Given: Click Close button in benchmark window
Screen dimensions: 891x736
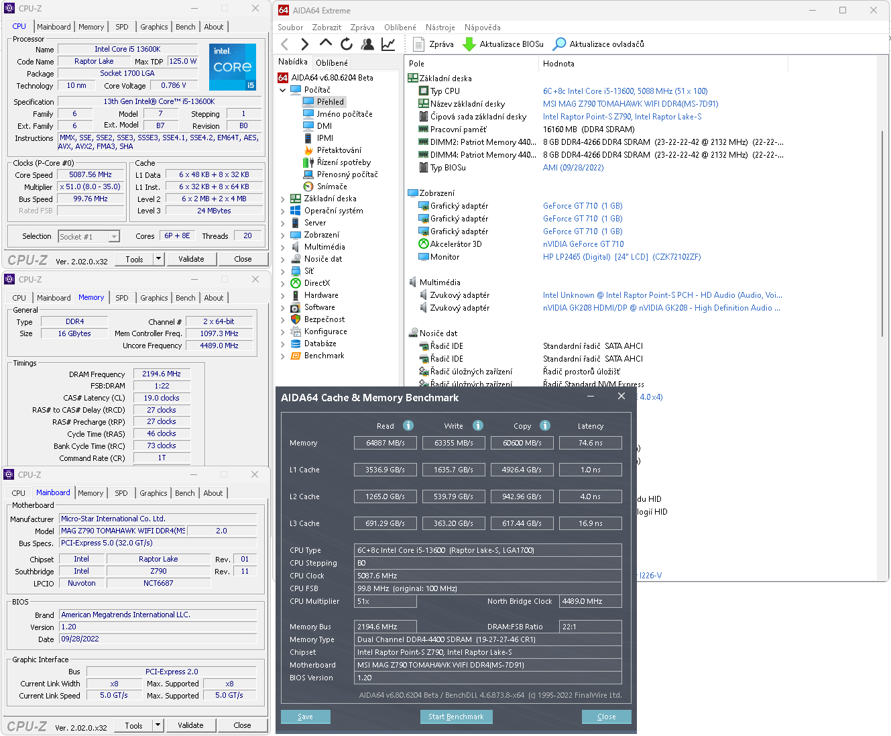Looking at the screenshot, I should click(x=606, y=717).
